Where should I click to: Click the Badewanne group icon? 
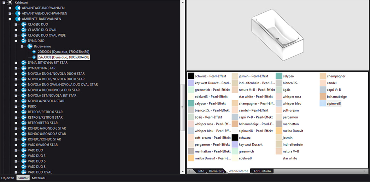tap(30, 46)
